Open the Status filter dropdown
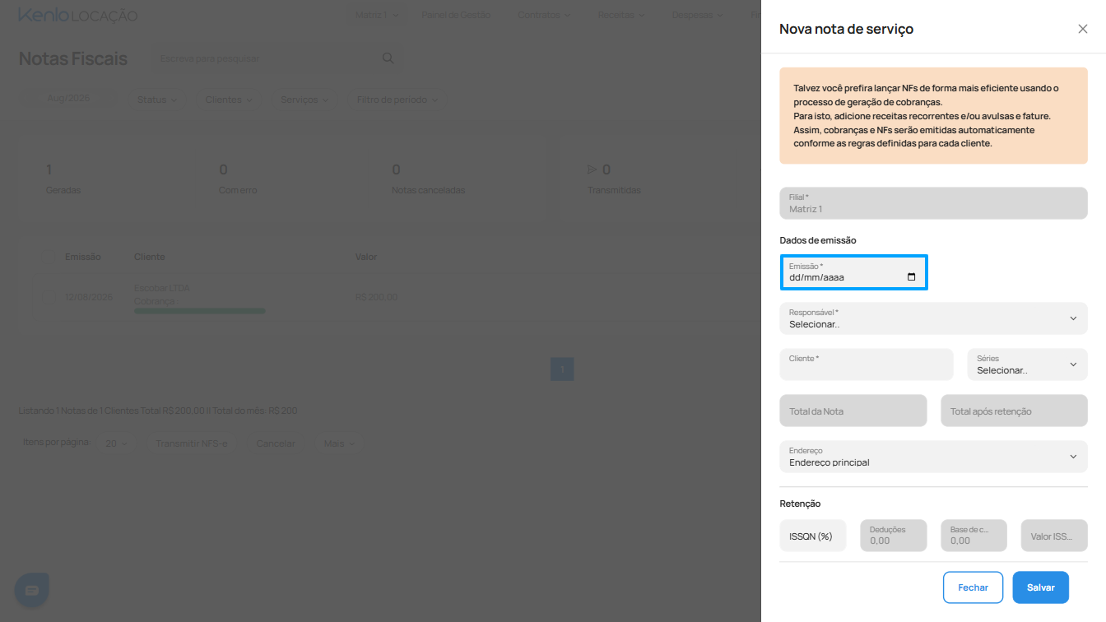 tap(157, 100)
